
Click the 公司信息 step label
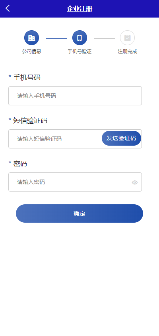click(31, 51)
